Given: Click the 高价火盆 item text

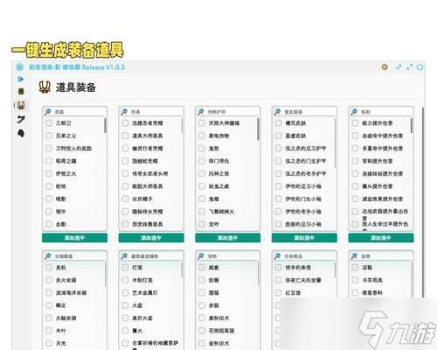Looking at the screenshot, I should [x=142, y=318].
